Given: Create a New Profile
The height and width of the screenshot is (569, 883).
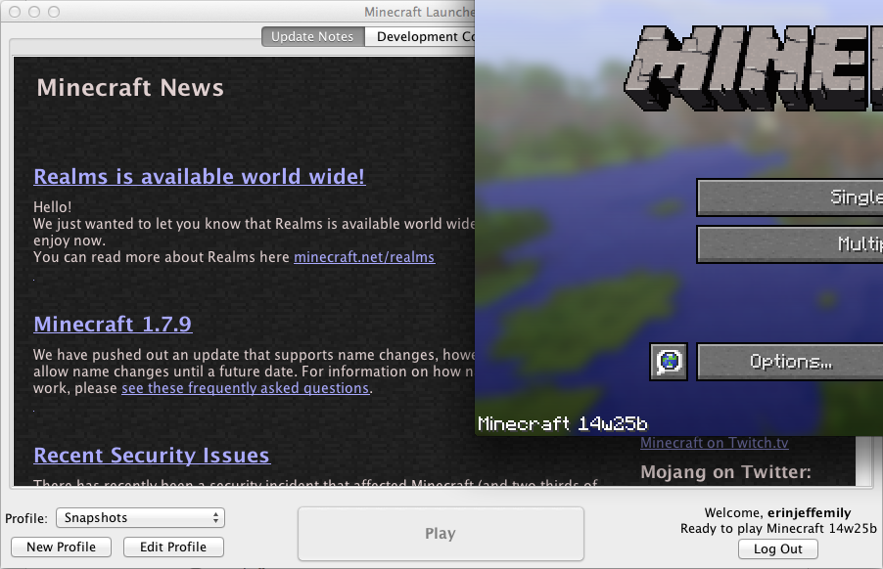Looking at the screenshot, I should pyautogui.click(x=62, y=547).
